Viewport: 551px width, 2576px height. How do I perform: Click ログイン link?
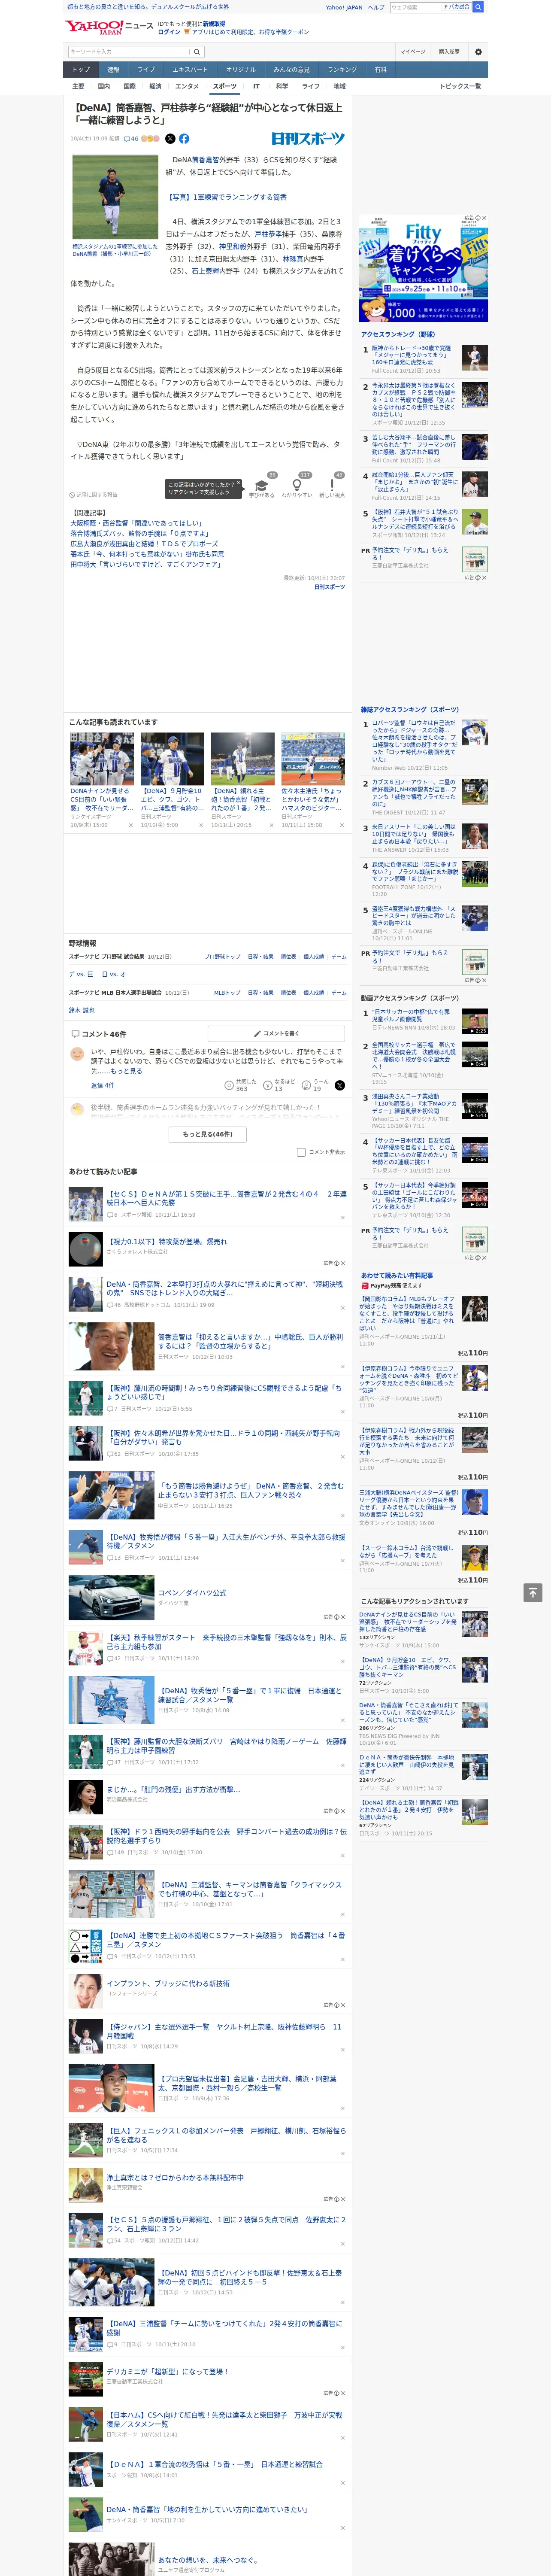(169, 32)
